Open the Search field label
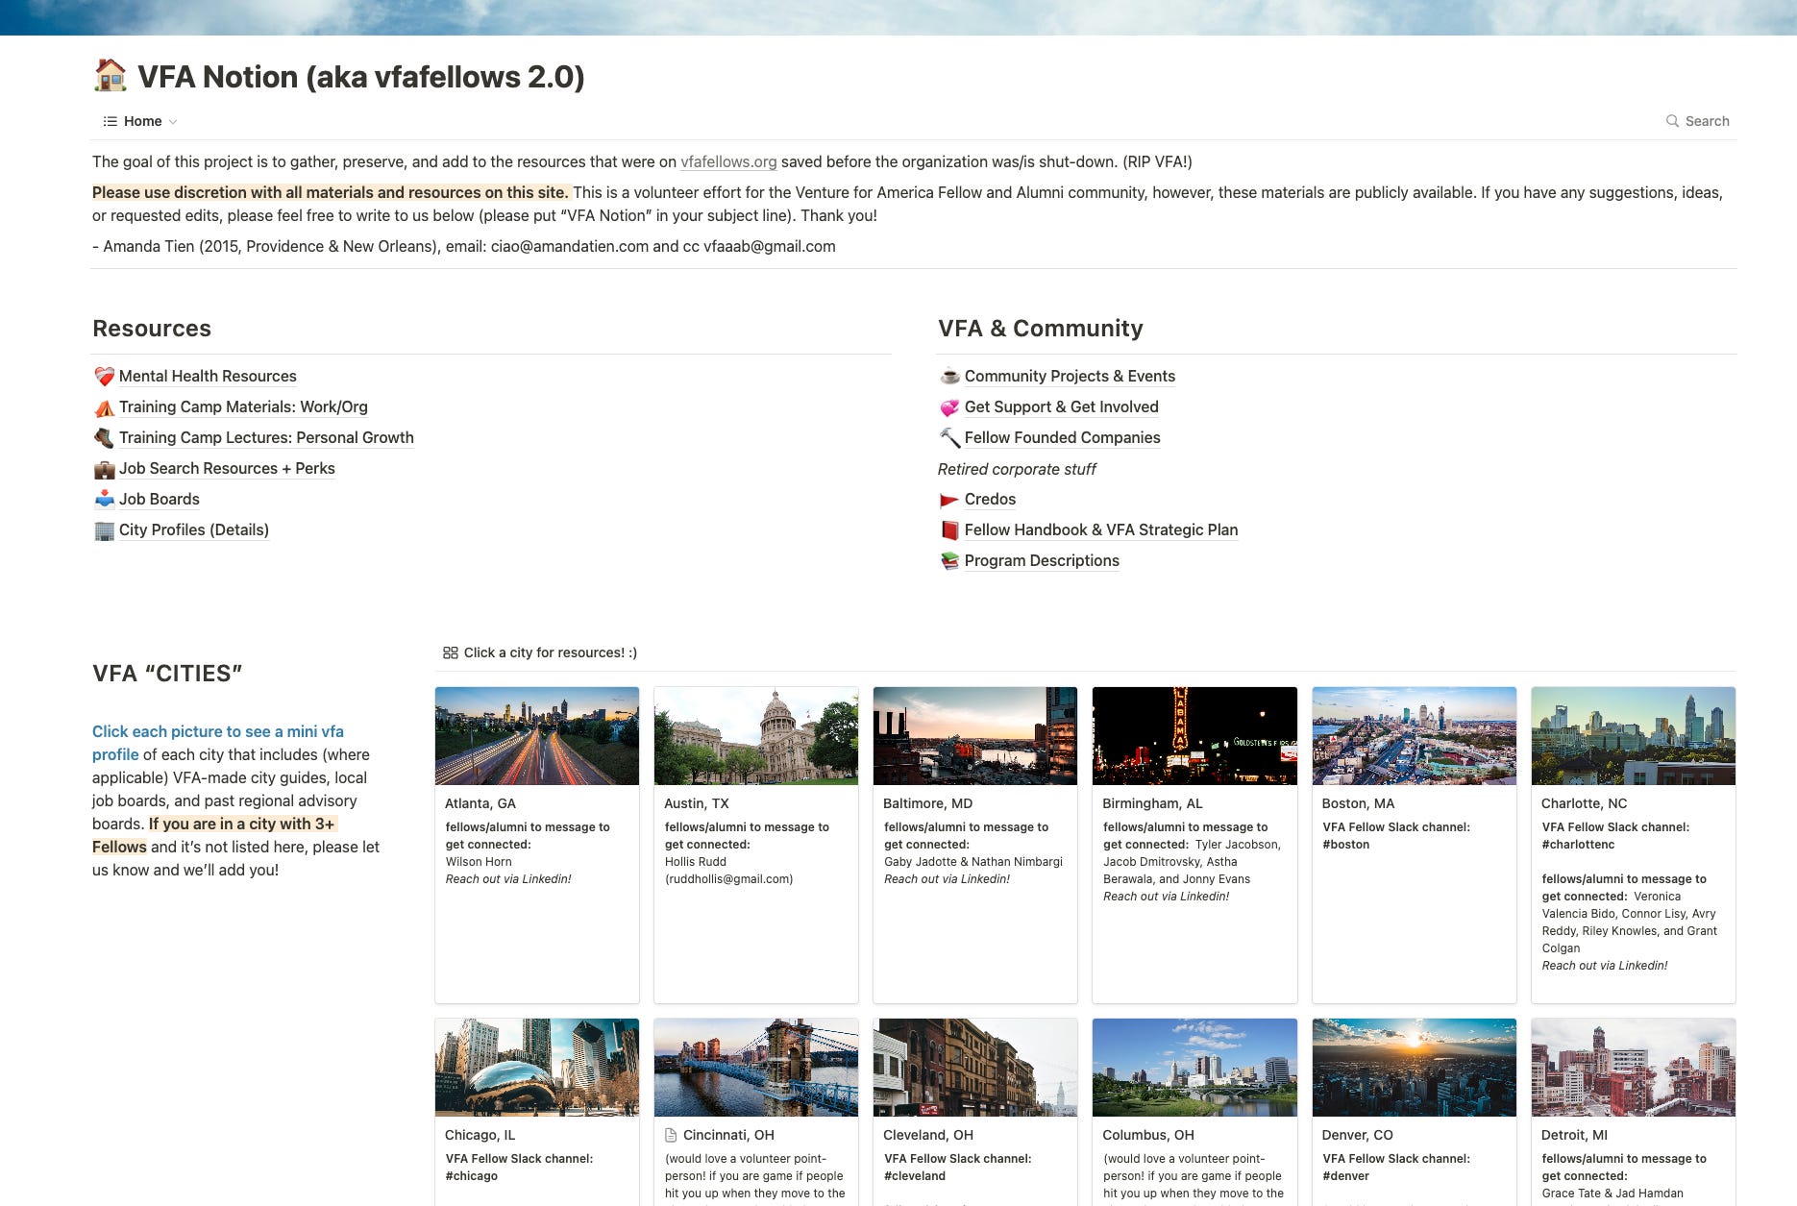This screenshot has width=1797, height=1206. click(x=1707, y=121)
